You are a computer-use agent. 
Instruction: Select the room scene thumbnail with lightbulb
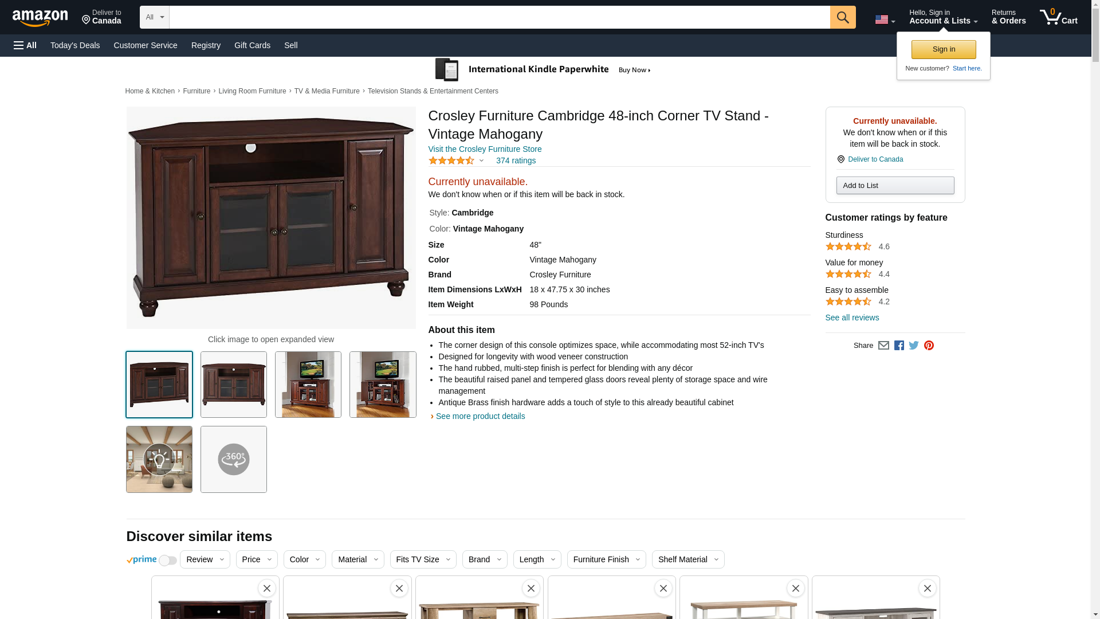(x=159, y=459)
